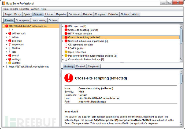Click the red icon beside http://0b7bd624bab7.mdseclabs.net host

coord(7,26)
